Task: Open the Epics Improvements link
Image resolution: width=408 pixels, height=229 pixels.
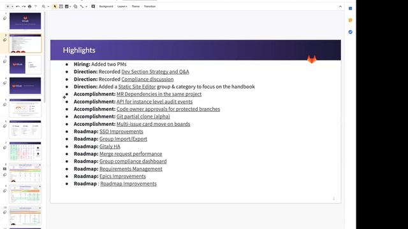Action: 122,176
